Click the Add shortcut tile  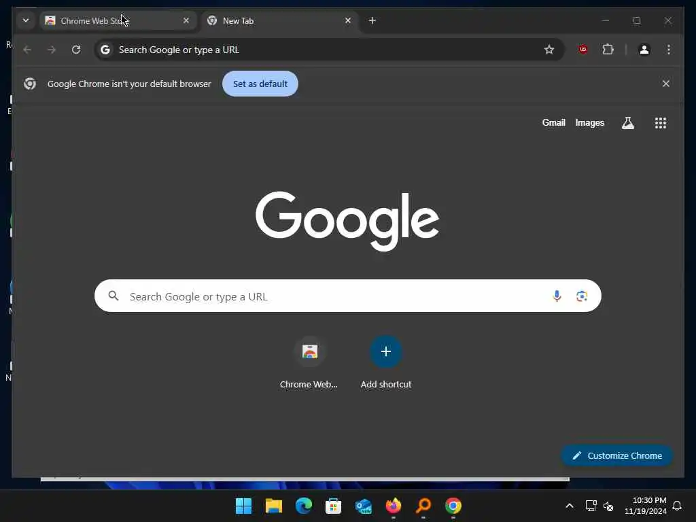386,362
